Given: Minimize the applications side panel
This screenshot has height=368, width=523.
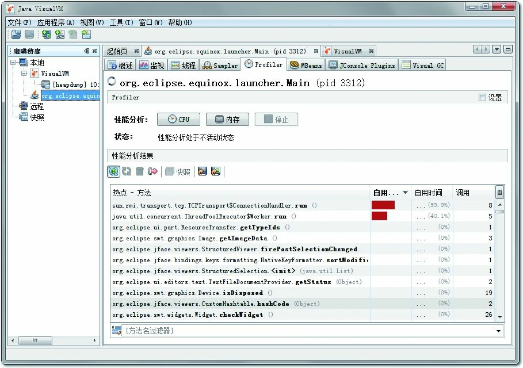Looking at the screenshot, I should tap(87, 51).
